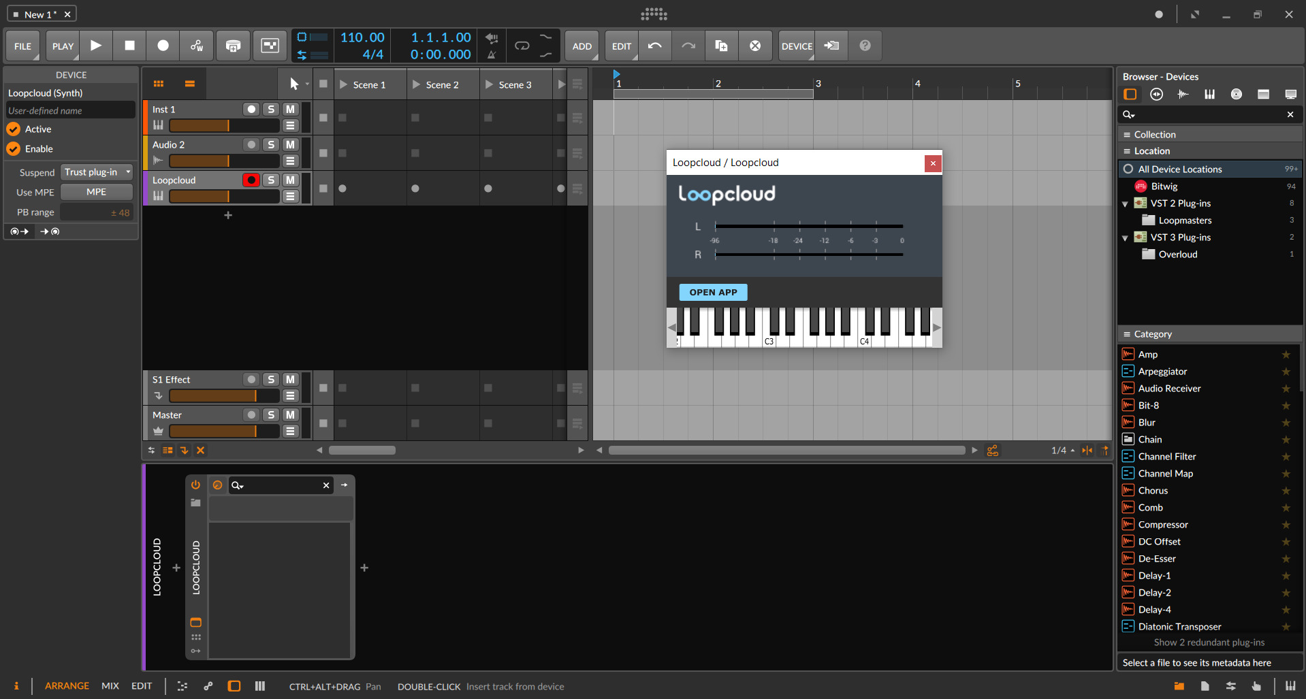Toggle the Enable checkbox

[x=14, y=149]
